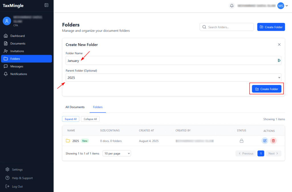292x192 pixels.
Task: Expand the account menu chevron
Action: click(x=287, y=6)
